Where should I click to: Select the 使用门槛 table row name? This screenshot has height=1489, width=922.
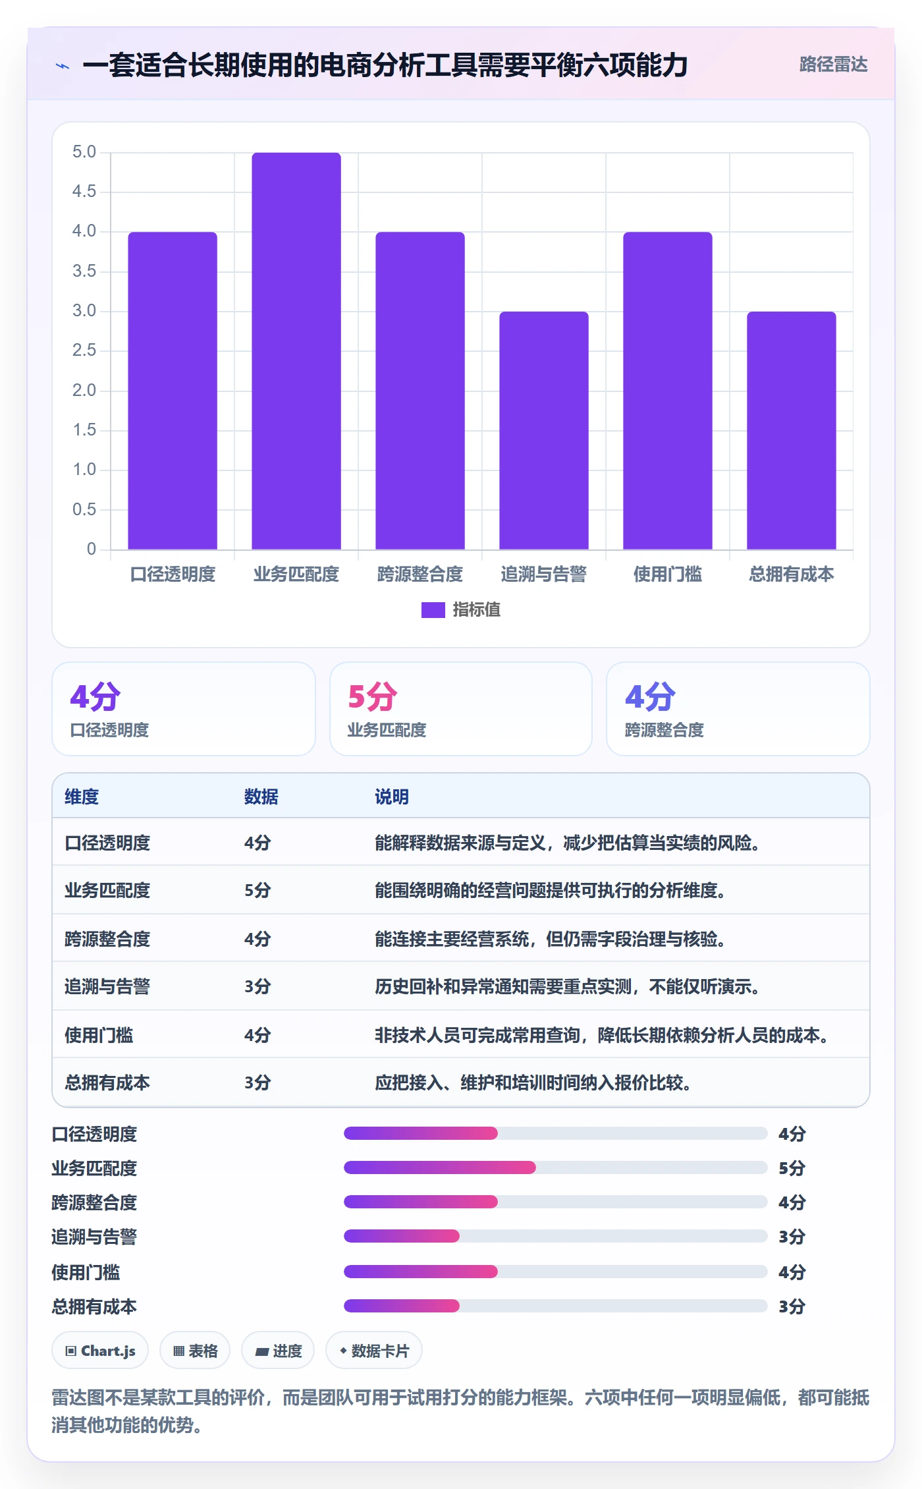(99, 1036)
